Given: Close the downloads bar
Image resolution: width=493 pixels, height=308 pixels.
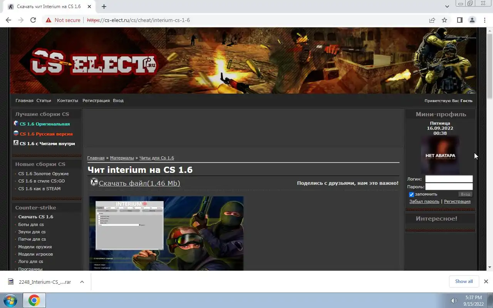Looking at the screenshot, I should point(486,281).
